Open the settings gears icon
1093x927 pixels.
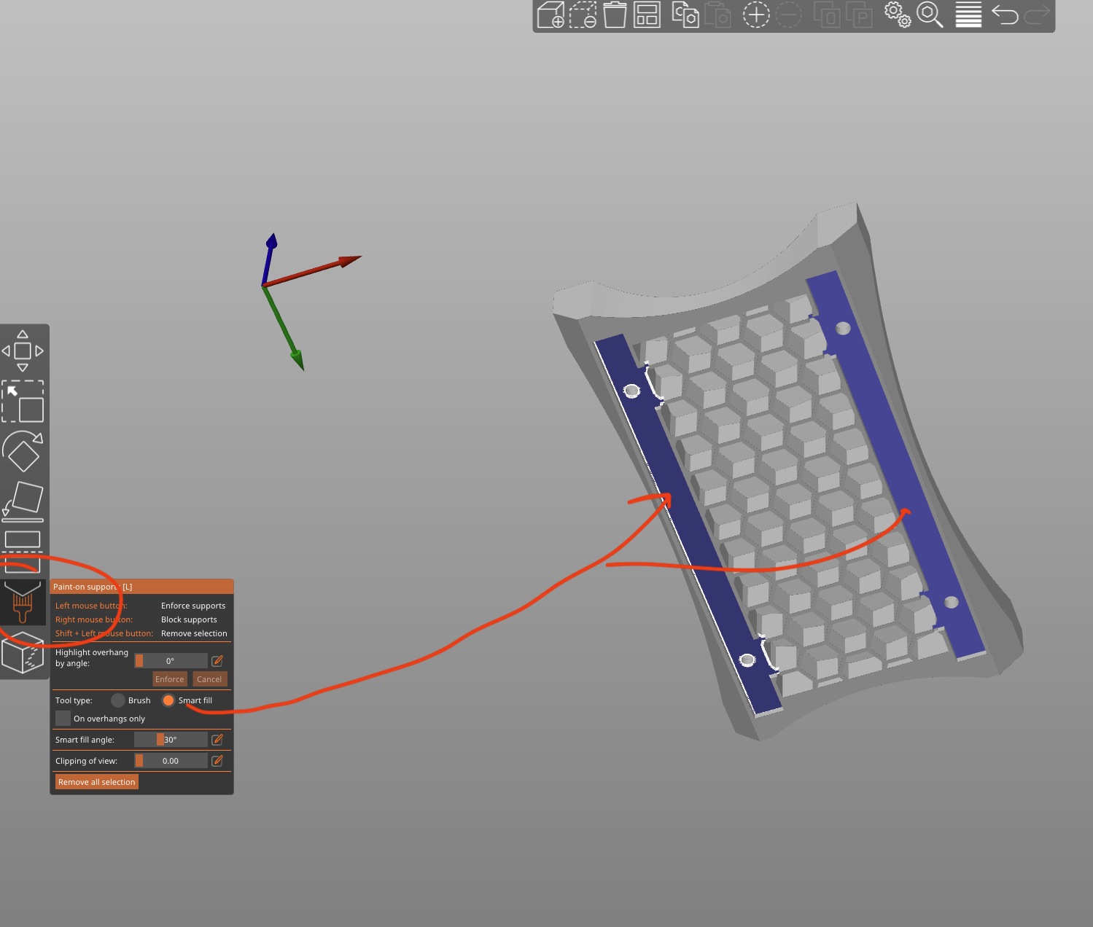coord(898,15)
